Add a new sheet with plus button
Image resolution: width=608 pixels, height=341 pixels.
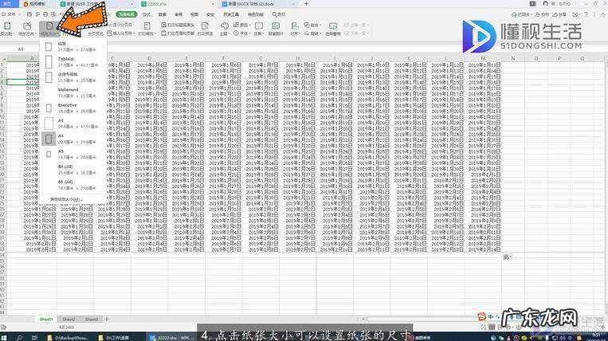[x=107, y=319]
